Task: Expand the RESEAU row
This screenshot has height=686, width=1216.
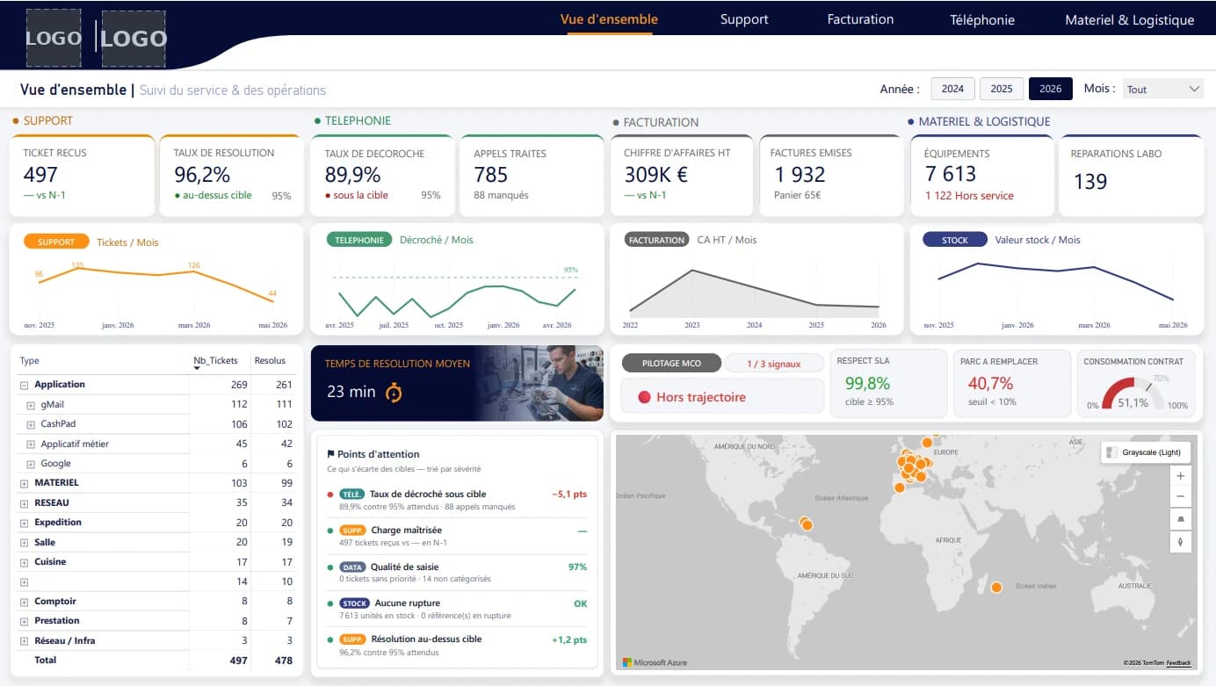Action: [x=23, y=503]
